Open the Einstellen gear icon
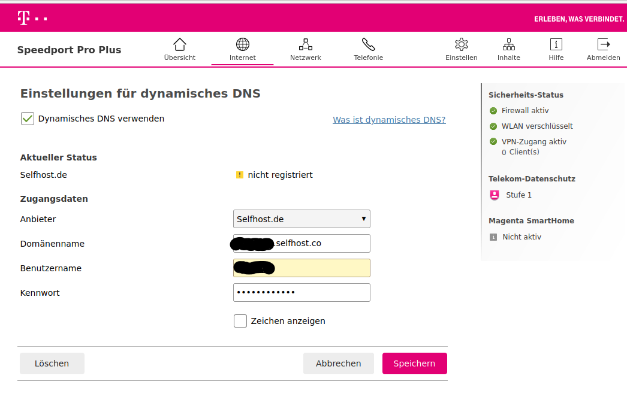 (462, 44)
